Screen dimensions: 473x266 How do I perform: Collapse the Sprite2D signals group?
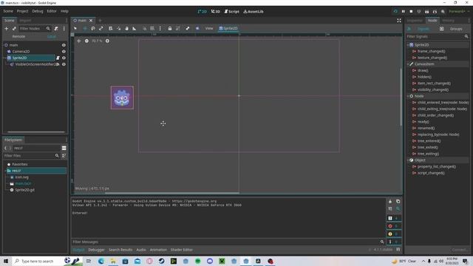pyautogui.click(x=408, y=45)
